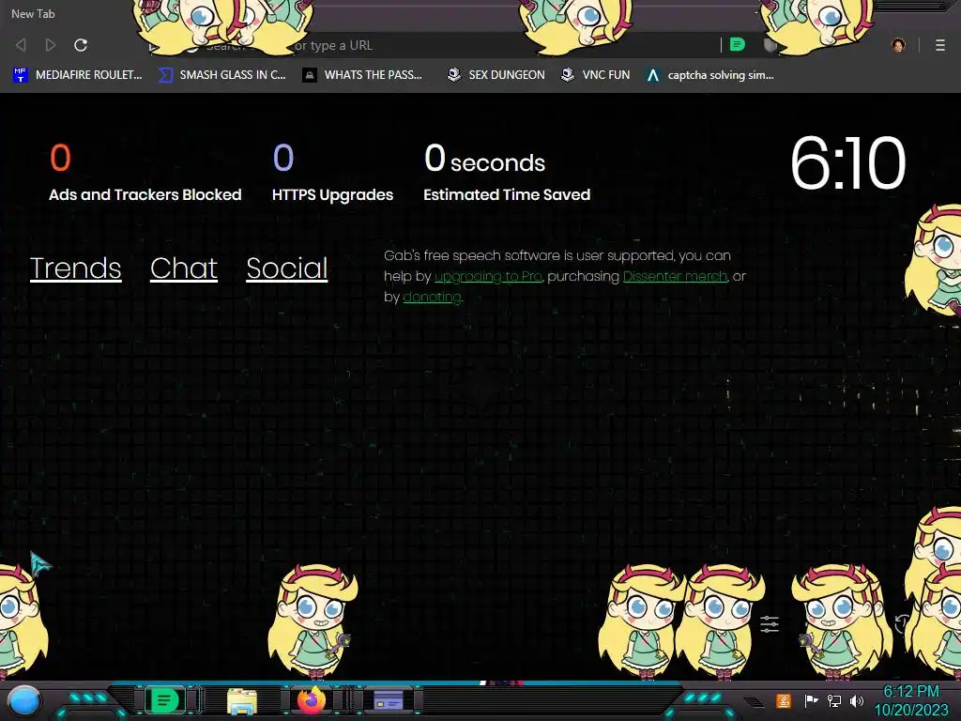
Task: Open the profile avatar menu
Action: pos(898,45)
